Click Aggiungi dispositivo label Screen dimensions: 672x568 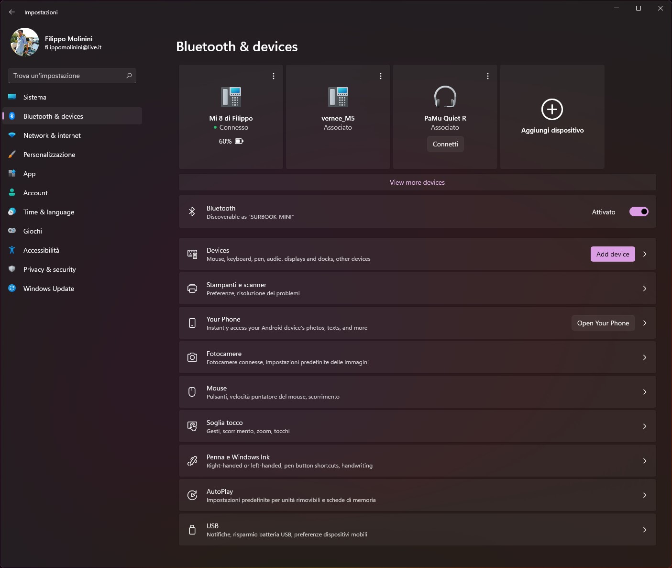coord(552,130)
